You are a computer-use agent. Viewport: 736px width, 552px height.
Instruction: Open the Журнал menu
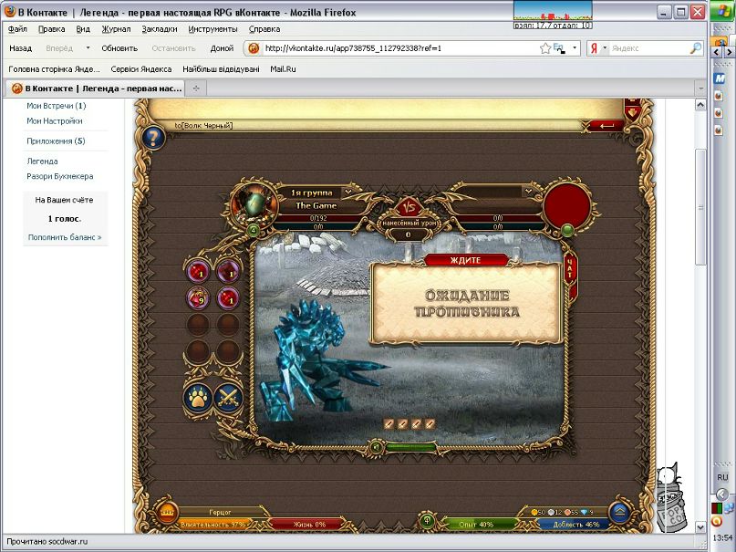[x=116, y=28]
